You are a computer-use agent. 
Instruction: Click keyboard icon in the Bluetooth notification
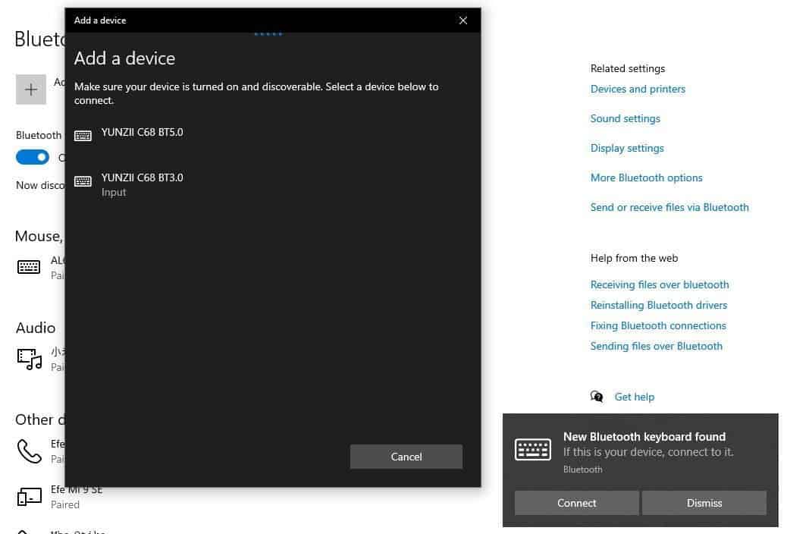pyautogui.click(x=533, y=449)
